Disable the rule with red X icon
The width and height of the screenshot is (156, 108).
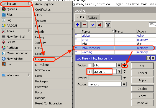[x=99, y=25]
